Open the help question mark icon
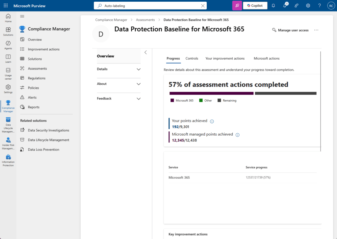337x239 pixels. tap(320, 6)
